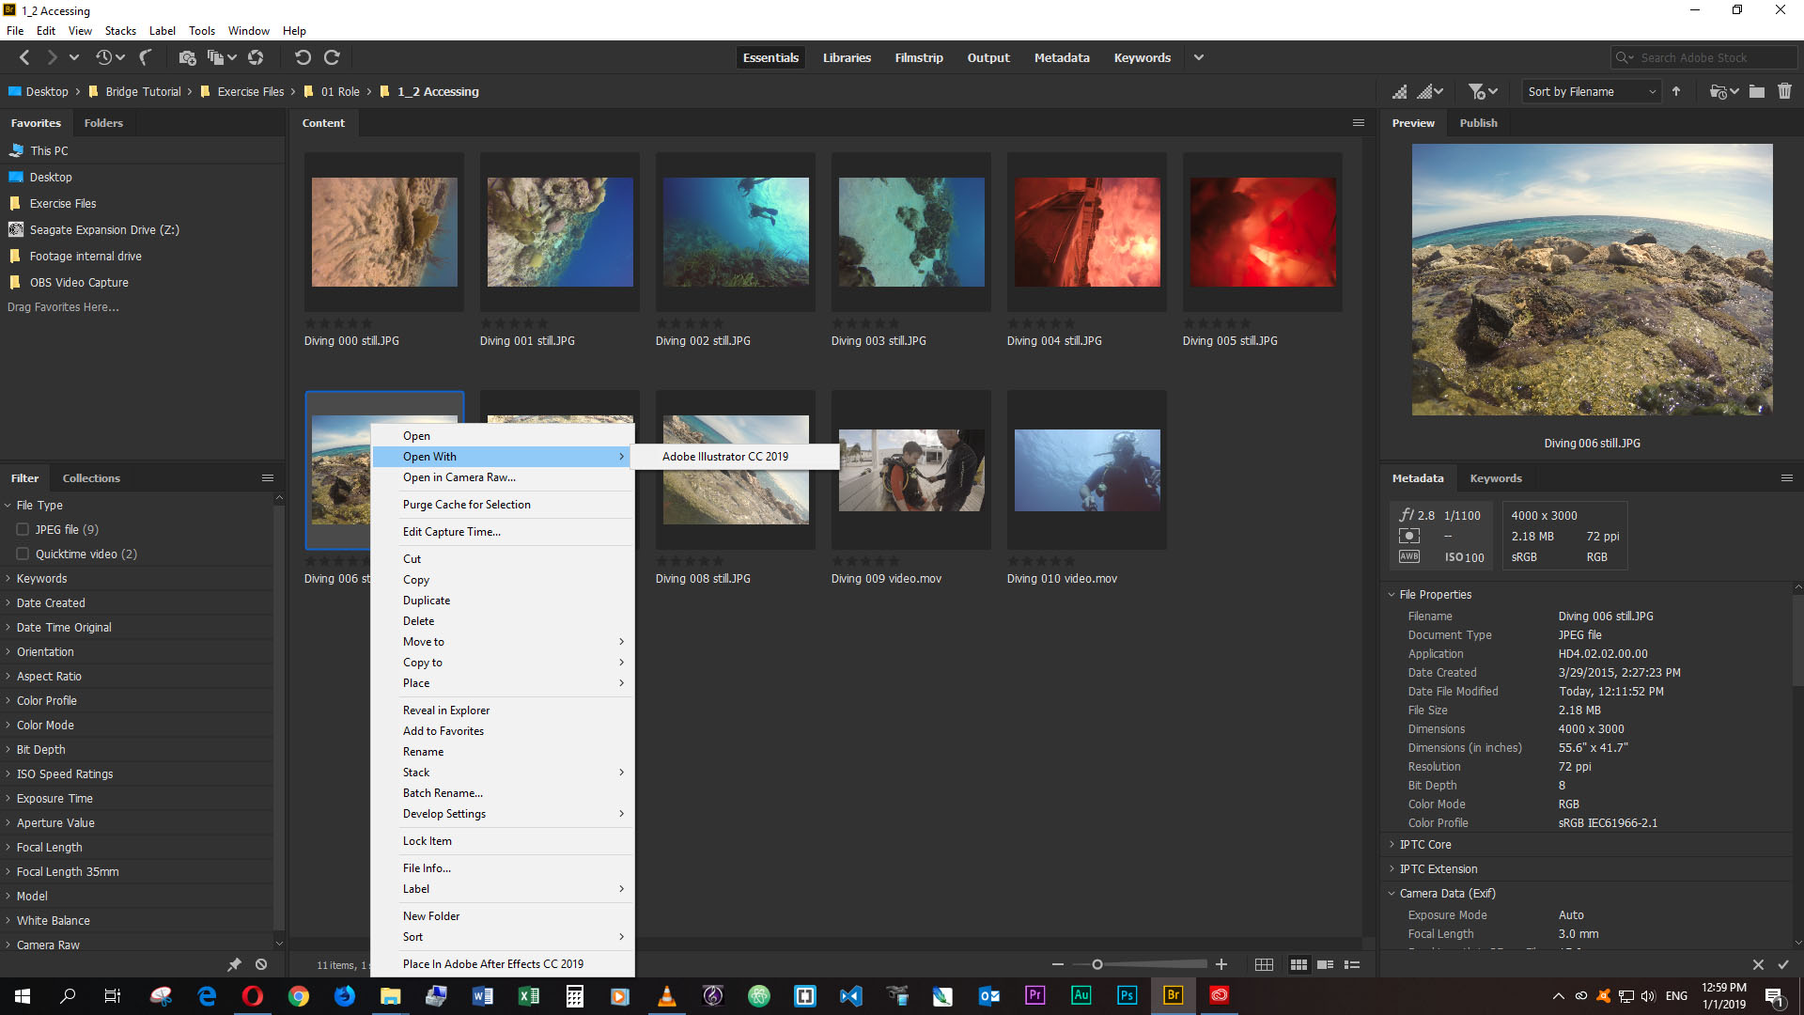The width and height of the screenshot is (1804, 1015).
Task: Switch to list view using bottom-right icon
Action: click(x=1354, y=964)
